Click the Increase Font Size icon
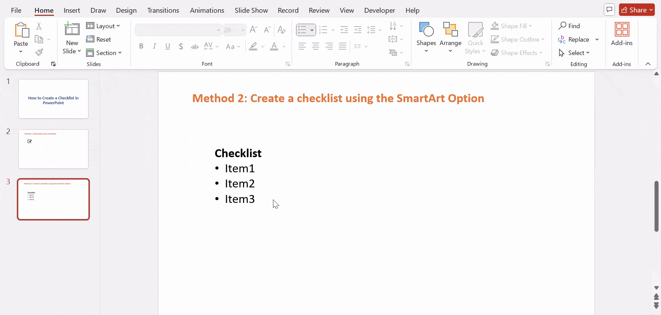 [254, 30]
